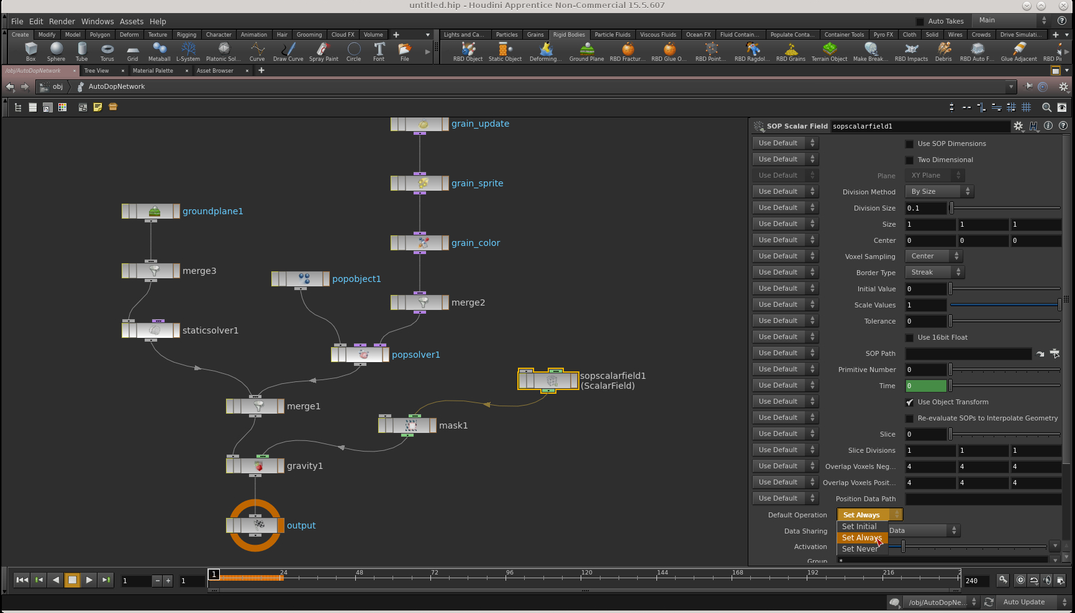This screenshot has height=613, width=1075.
Task: Select the Font shelf tool
Action: (379, 52)
